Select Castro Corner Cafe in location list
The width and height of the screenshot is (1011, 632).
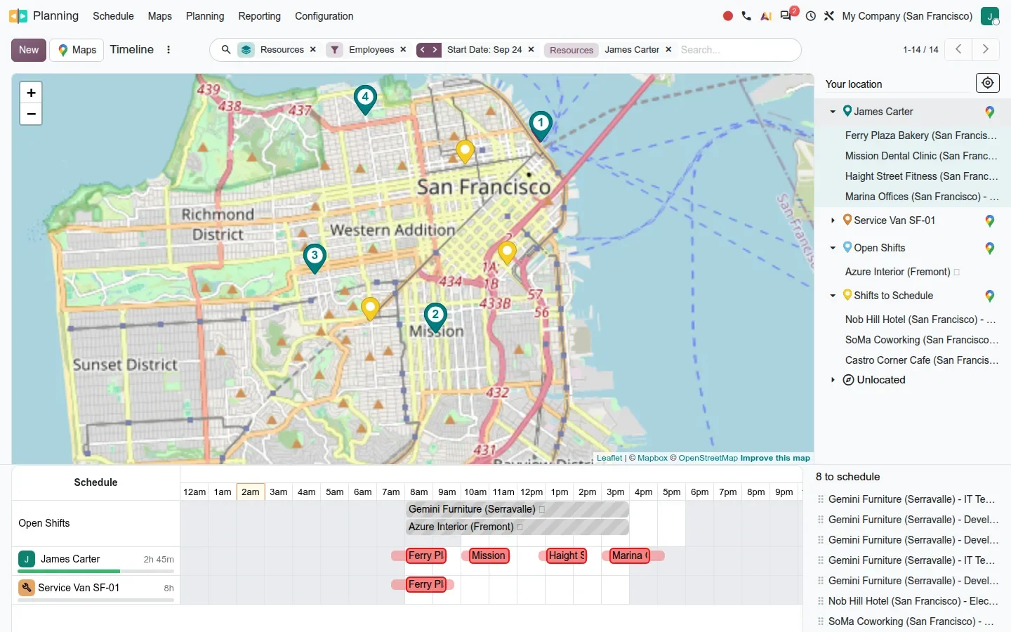[x=921, y=360]
